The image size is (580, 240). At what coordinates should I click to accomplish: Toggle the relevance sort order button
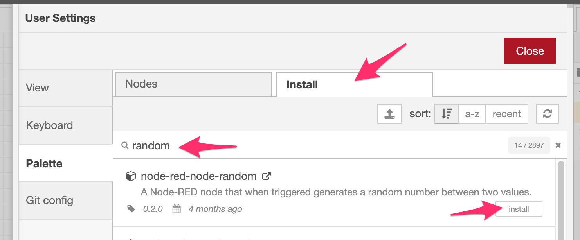(447, 114)
